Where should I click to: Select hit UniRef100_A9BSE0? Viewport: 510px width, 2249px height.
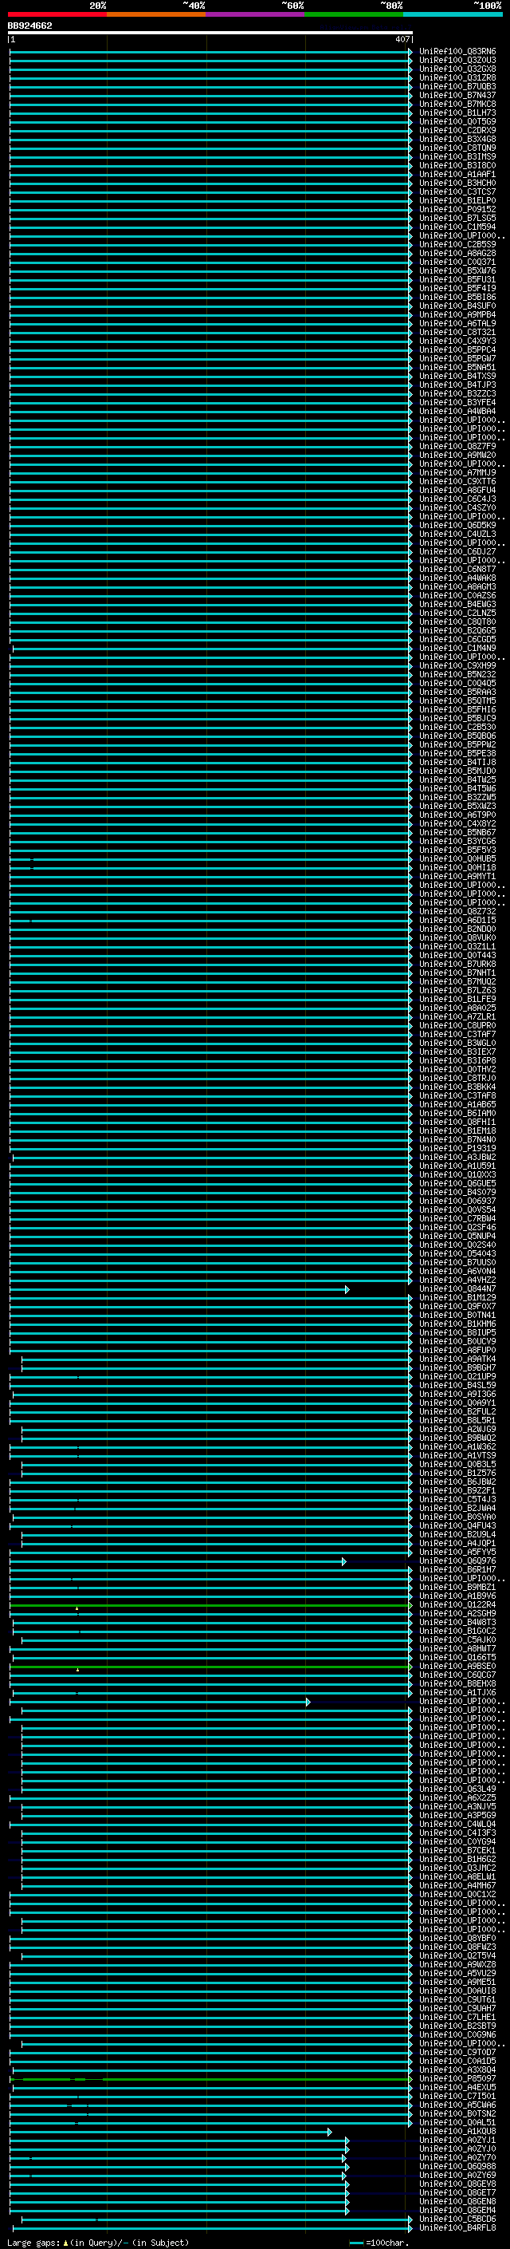tap(457, 1667)
